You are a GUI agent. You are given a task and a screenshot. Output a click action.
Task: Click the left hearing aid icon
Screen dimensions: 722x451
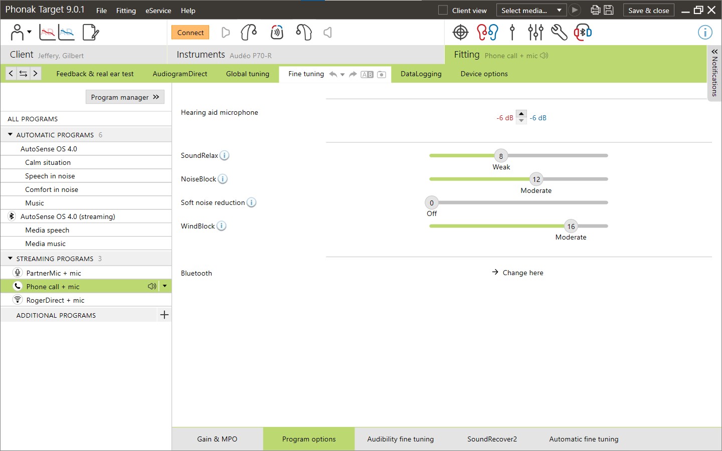304,33
